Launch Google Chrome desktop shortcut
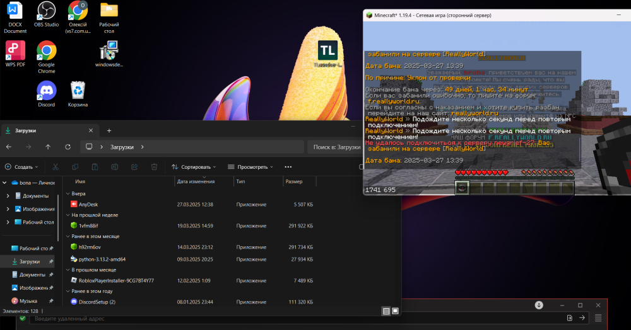 point(46,57)
